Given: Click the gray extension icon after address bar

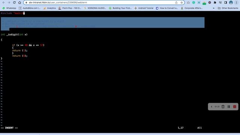Looking at the screenshot, I should 188,3.
